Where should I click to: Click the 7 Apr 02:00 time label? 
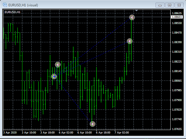coord(122,133)
